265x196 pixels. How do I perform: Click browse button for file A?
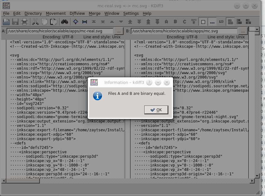(x=119, y=31)
